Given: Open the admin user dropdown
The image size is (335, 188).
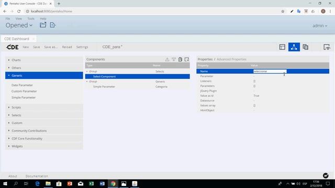Looking at the screenshot, I should pyautogui.click(x=320, y=26).
